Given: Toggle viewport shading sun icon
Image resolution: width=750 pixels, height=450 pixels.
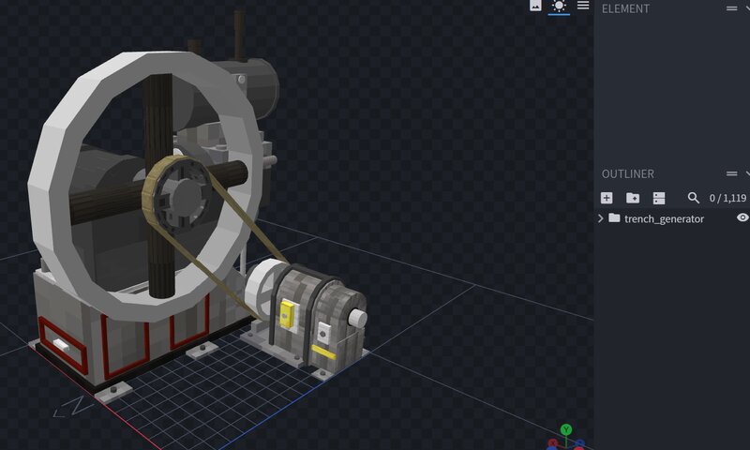Looking at the screenshot, I should coord(559,7).
